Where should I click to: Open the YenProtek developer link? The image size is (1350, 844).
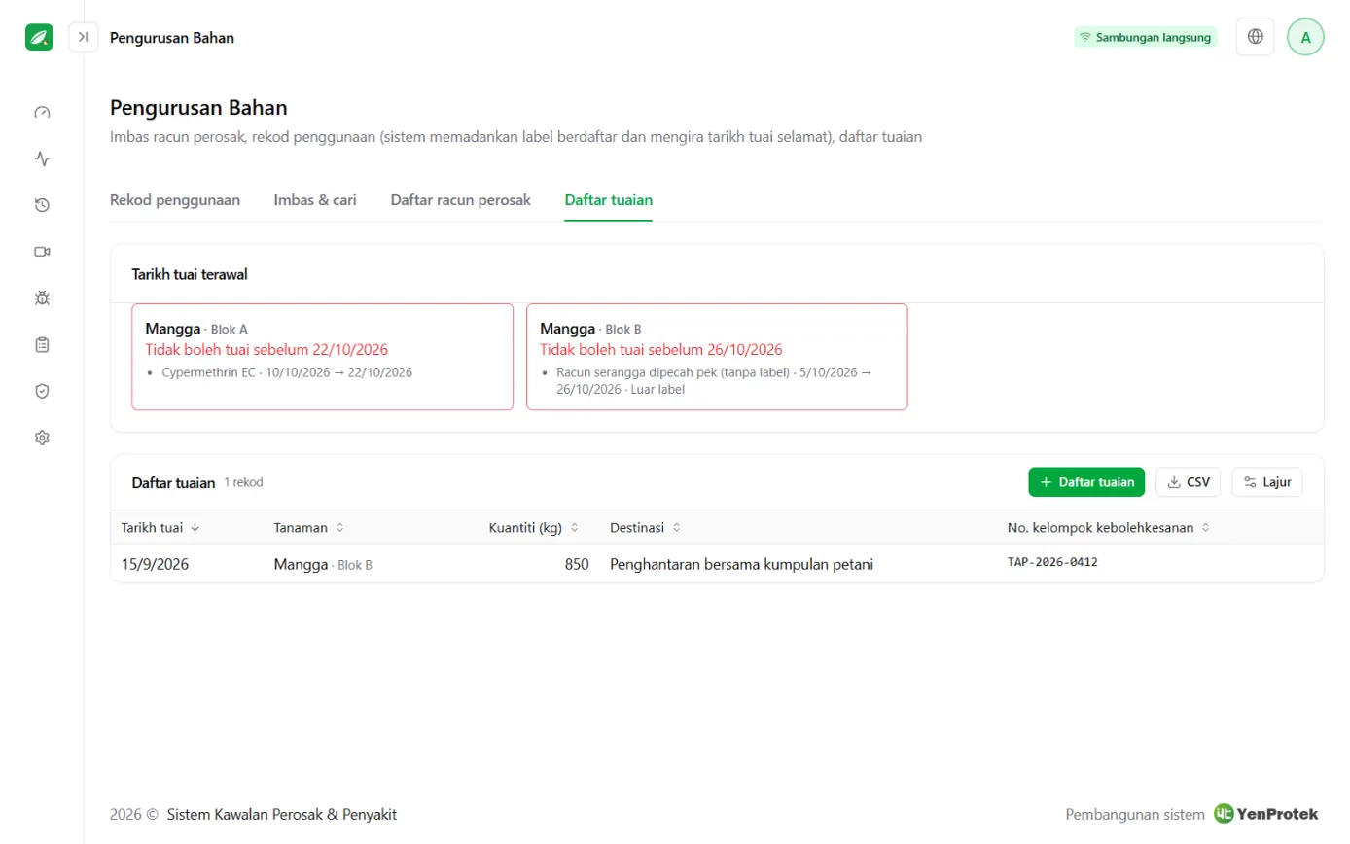pos(1266,814)
